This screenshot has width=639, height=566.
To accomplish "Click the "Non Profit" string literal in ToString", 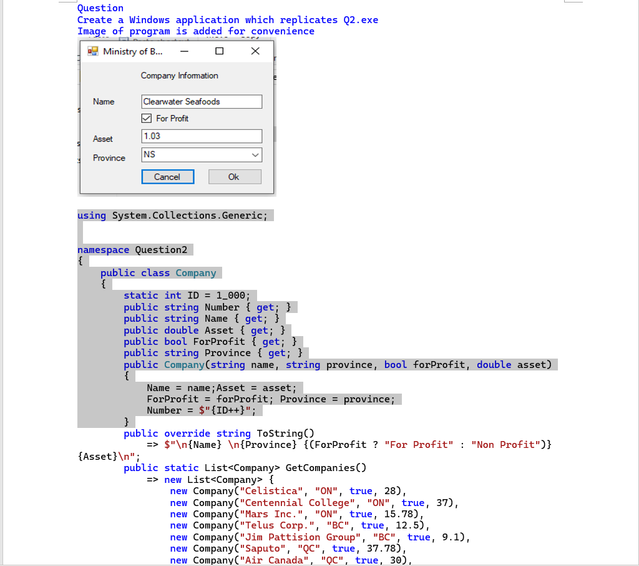I will tap(505, 445).
